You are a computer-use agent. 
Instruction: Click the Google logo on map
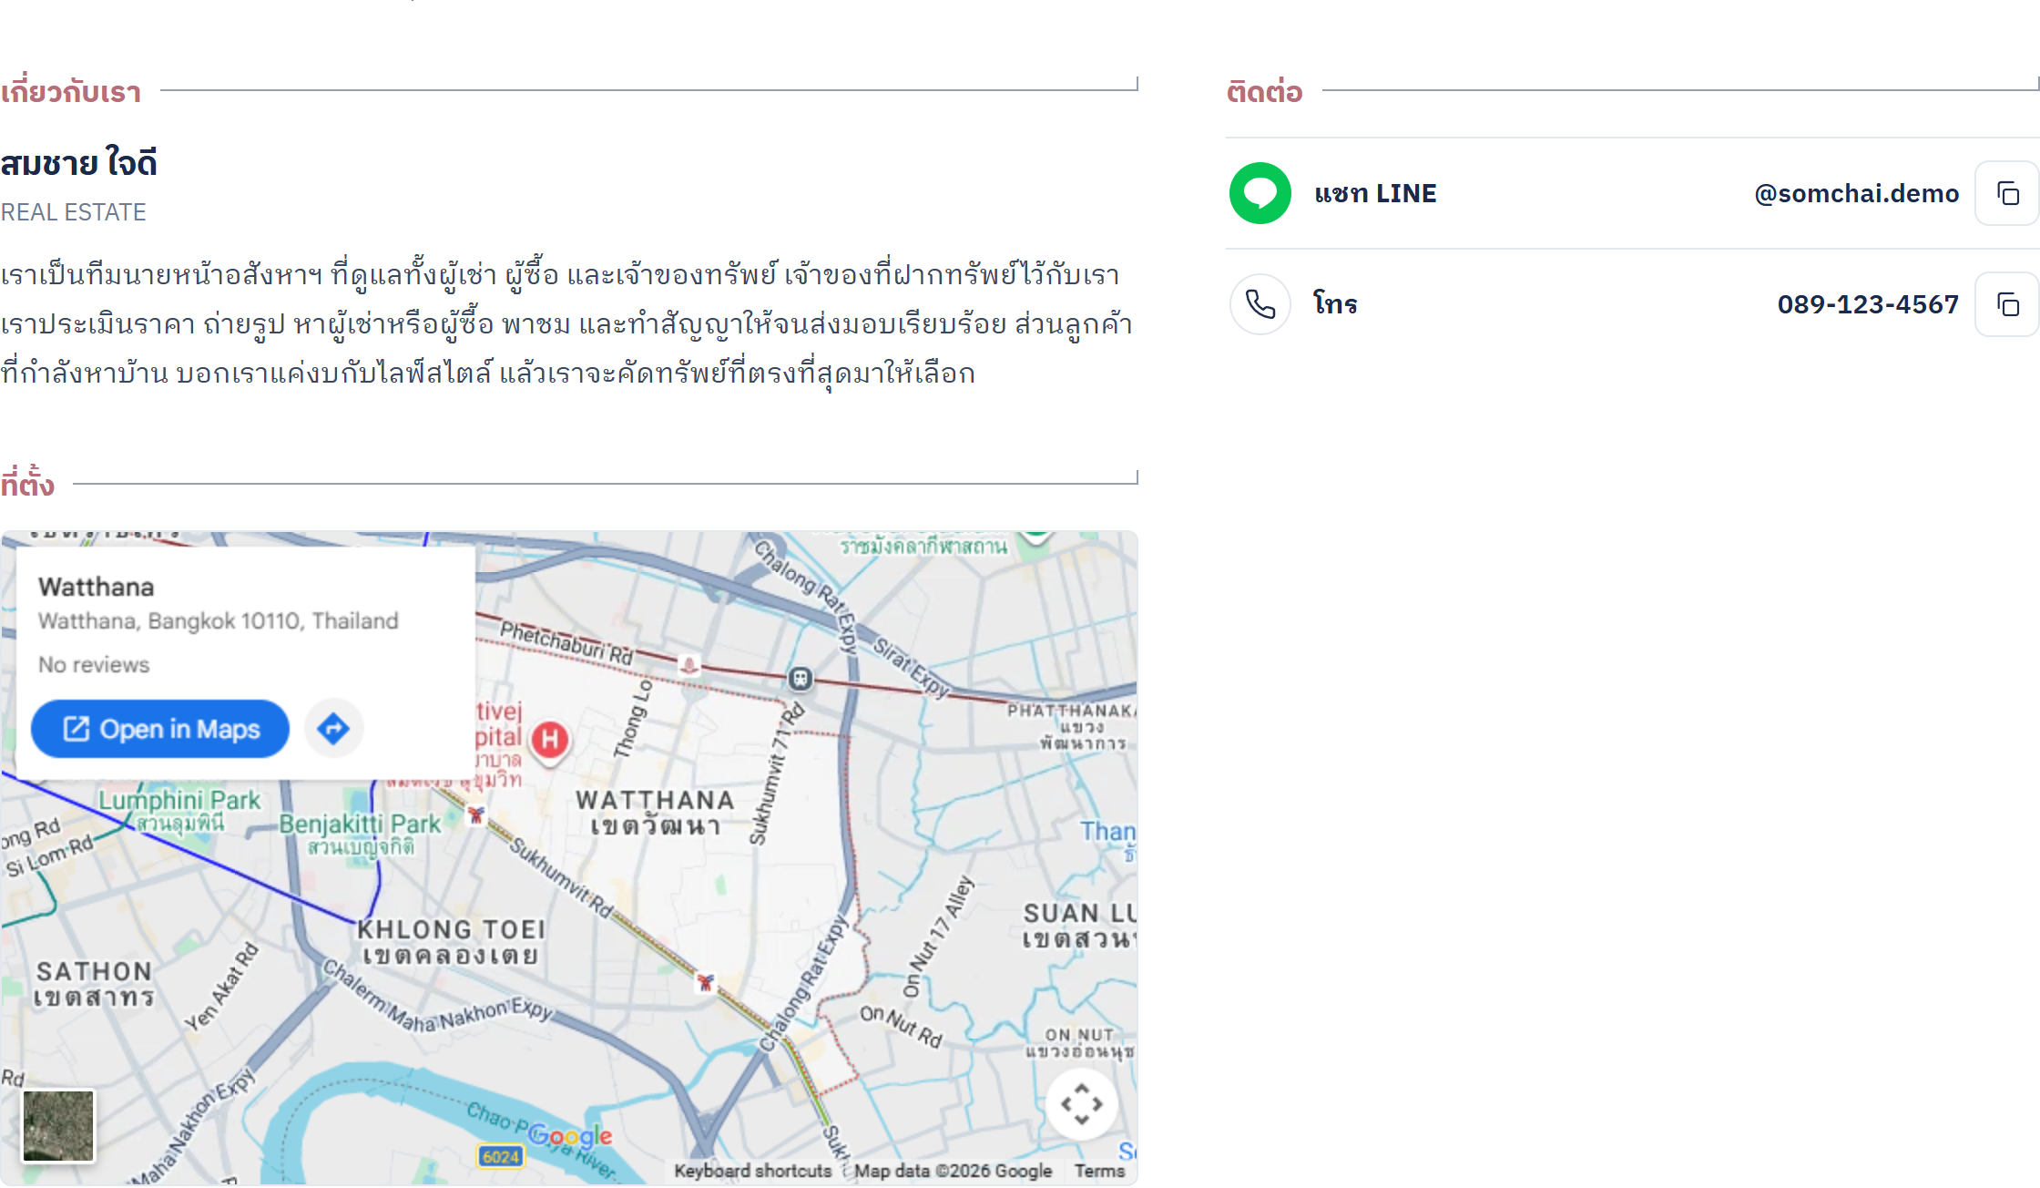click(x=570, y=1136)
